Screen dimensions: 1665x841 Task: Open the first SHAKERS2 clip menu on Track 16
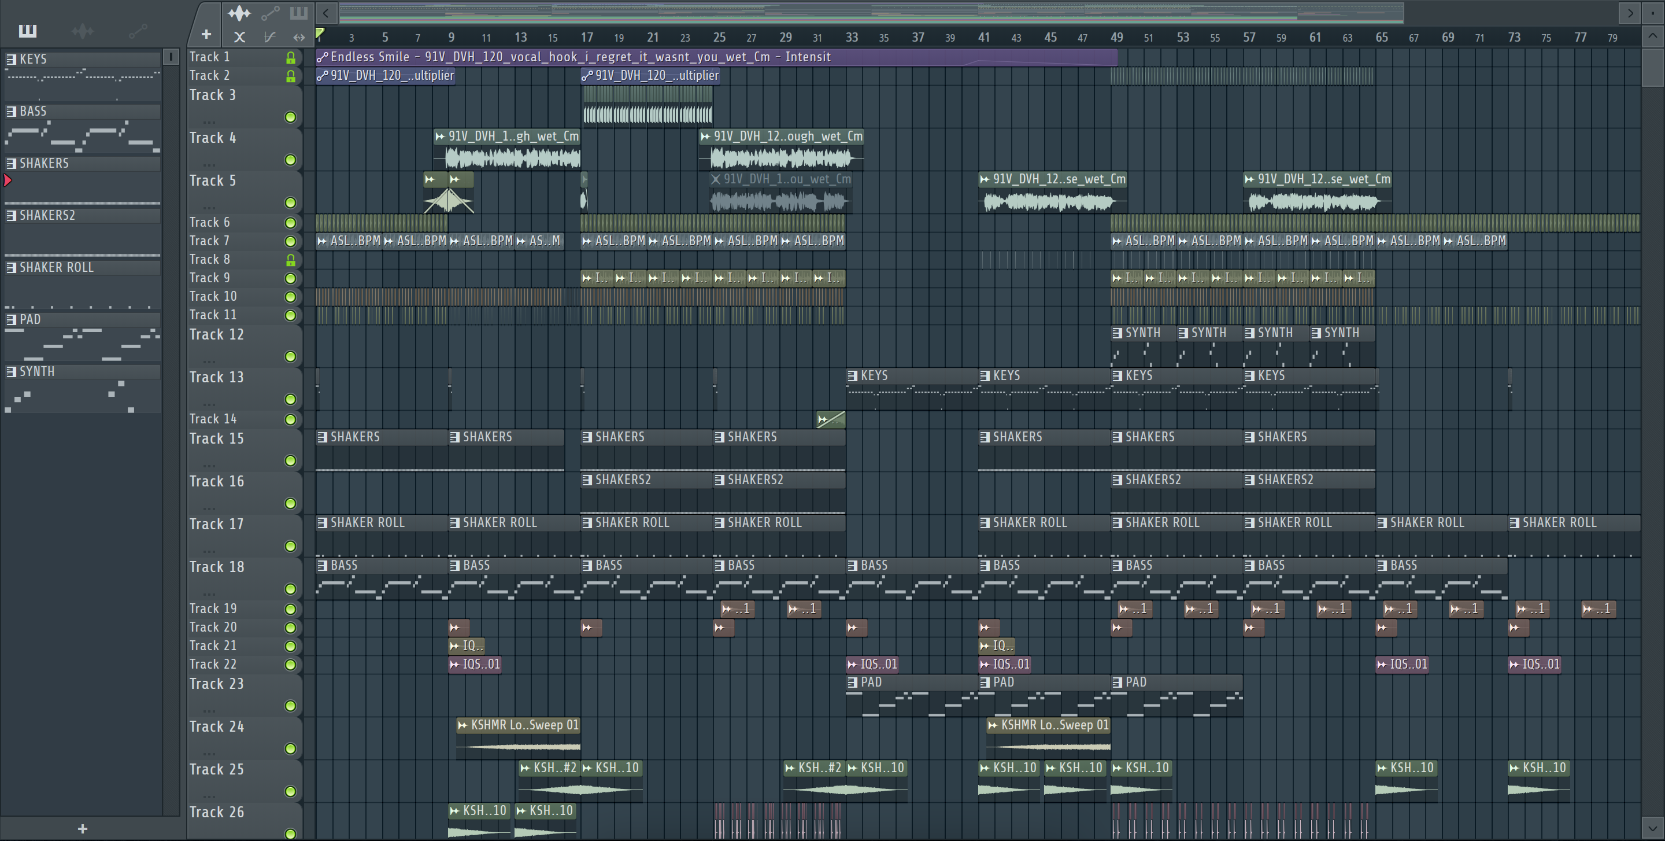coord(587,479)
